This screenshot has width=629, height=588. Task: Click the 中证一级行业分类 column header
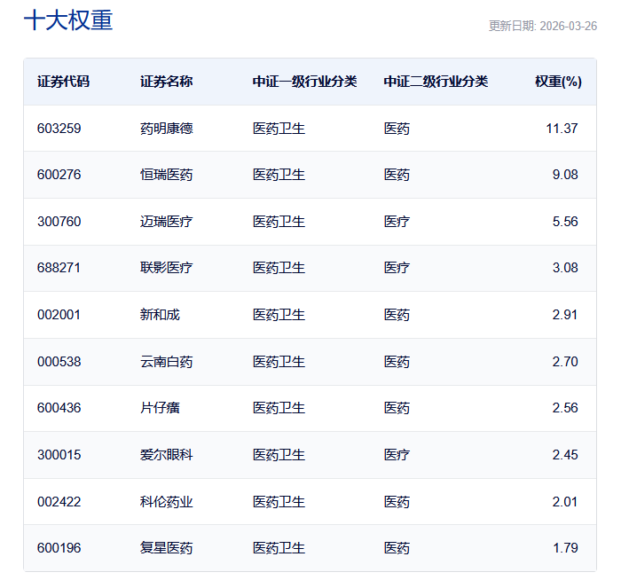pos(304,82)
